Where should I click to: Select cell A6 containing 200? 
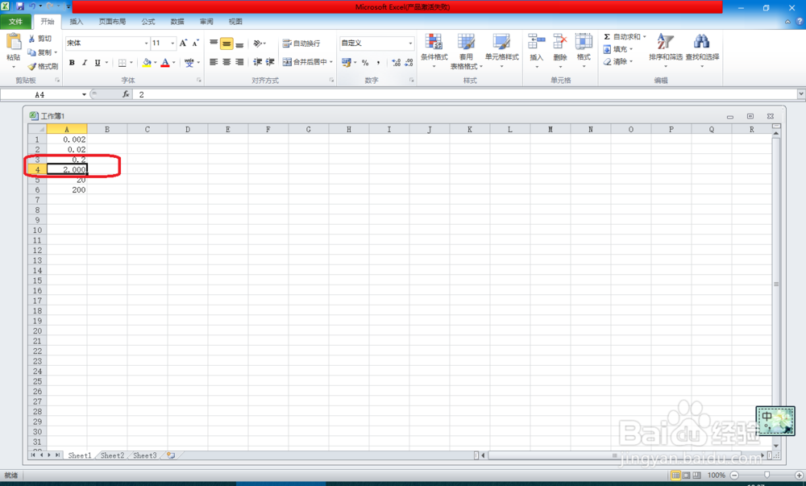[67, 190]
